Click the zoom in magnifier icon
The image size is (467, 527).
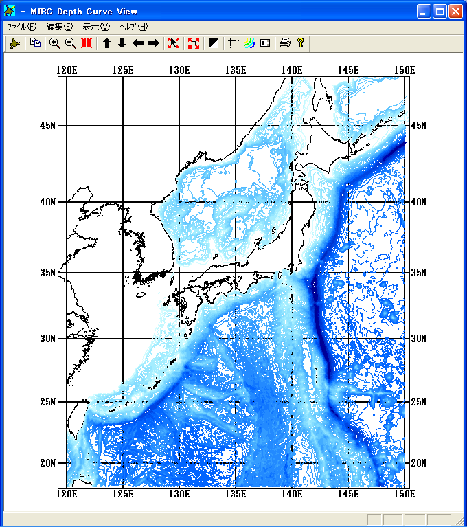pos(55,43)
